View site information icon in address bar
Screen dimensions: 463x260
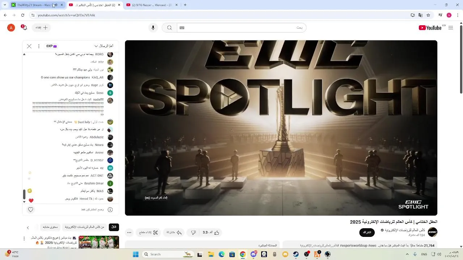point(33,15)
